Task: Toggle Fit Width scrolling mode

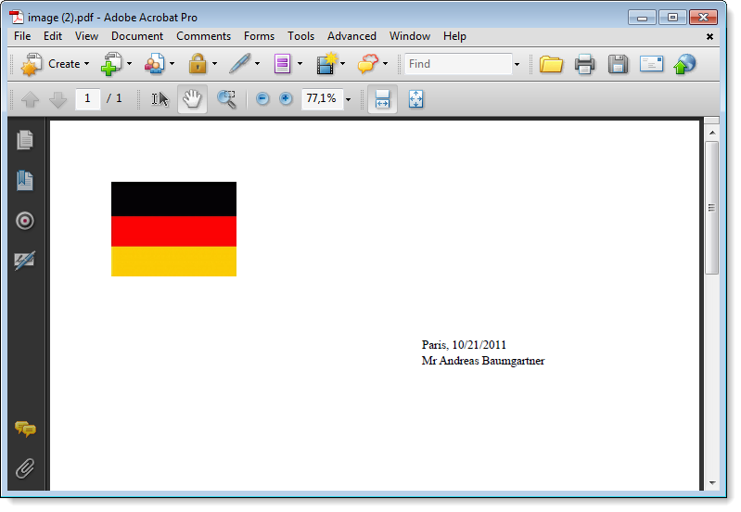Action: [382, 99]
